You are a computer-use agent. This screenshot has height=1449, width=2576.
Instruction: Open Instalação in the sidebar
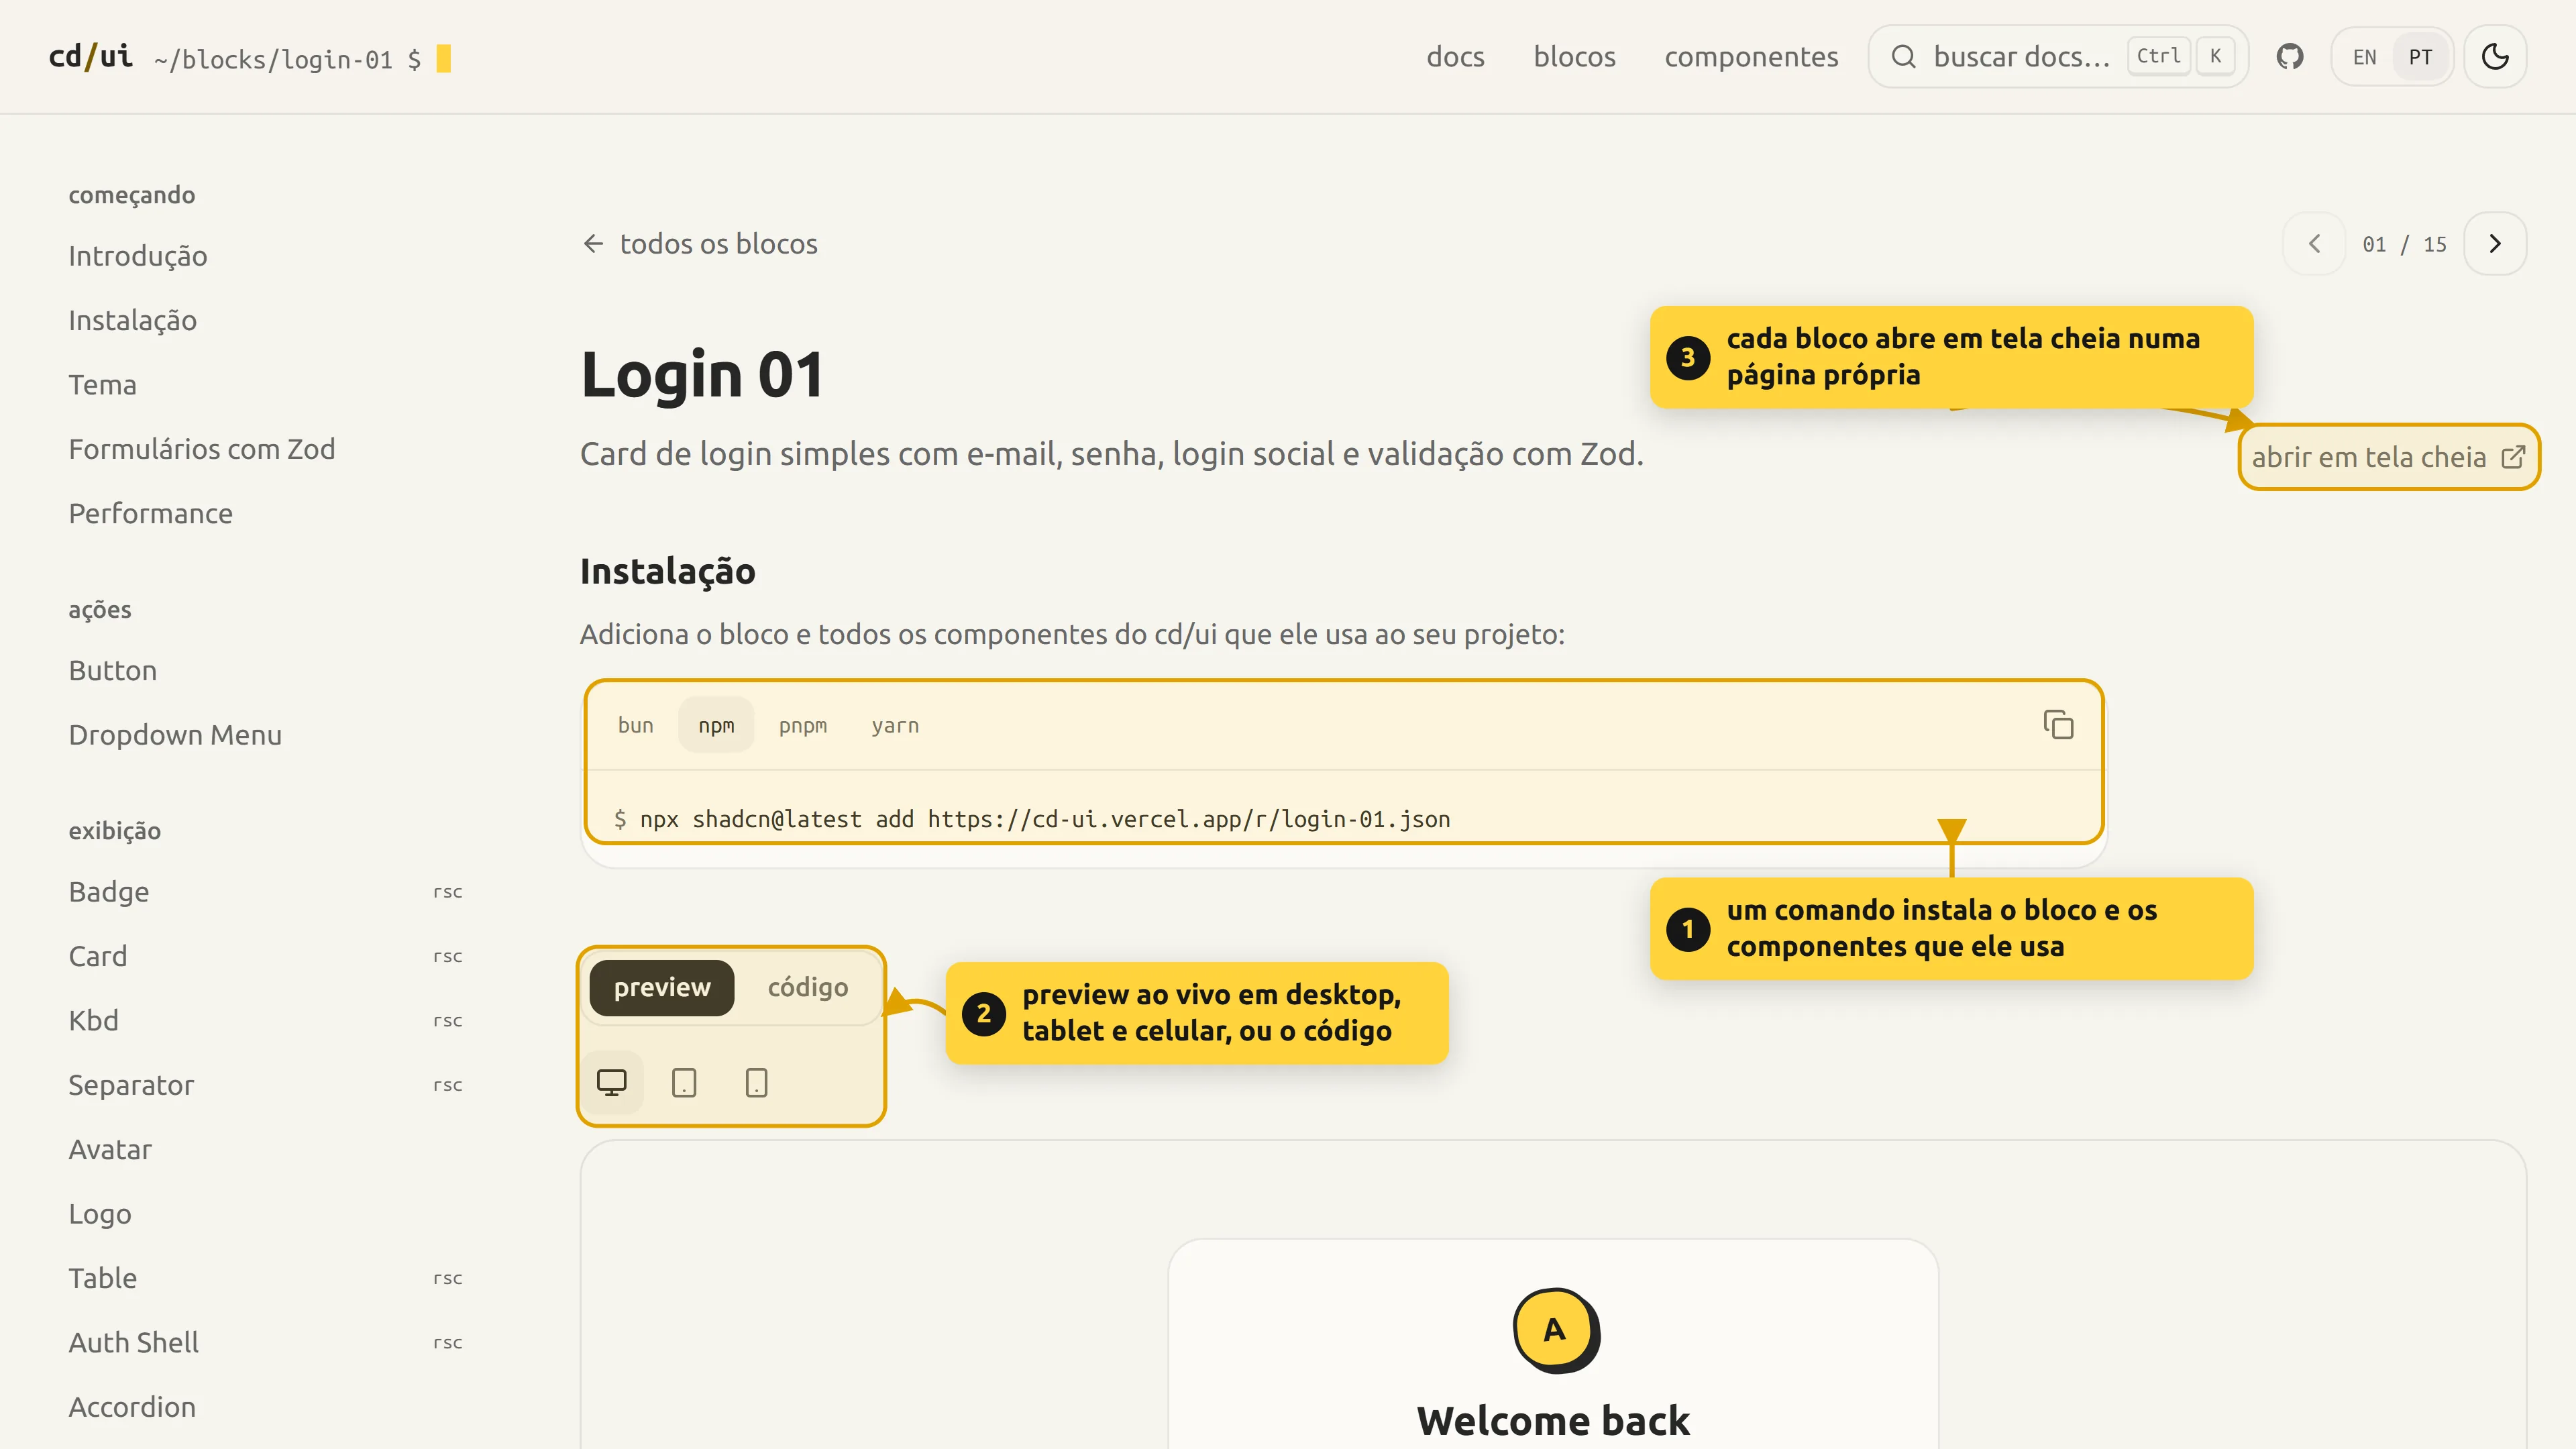[x=132, y=320]
